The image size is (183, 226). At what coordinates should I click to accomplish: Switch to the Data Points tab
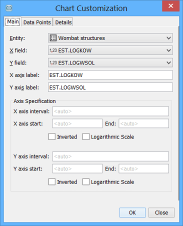(x=37, y=22)
